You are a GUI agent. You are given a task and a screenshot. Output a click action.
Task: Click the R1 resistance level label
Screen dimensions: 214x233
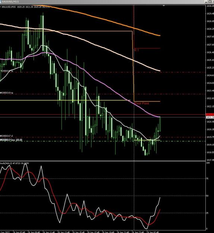click(136, 50)
